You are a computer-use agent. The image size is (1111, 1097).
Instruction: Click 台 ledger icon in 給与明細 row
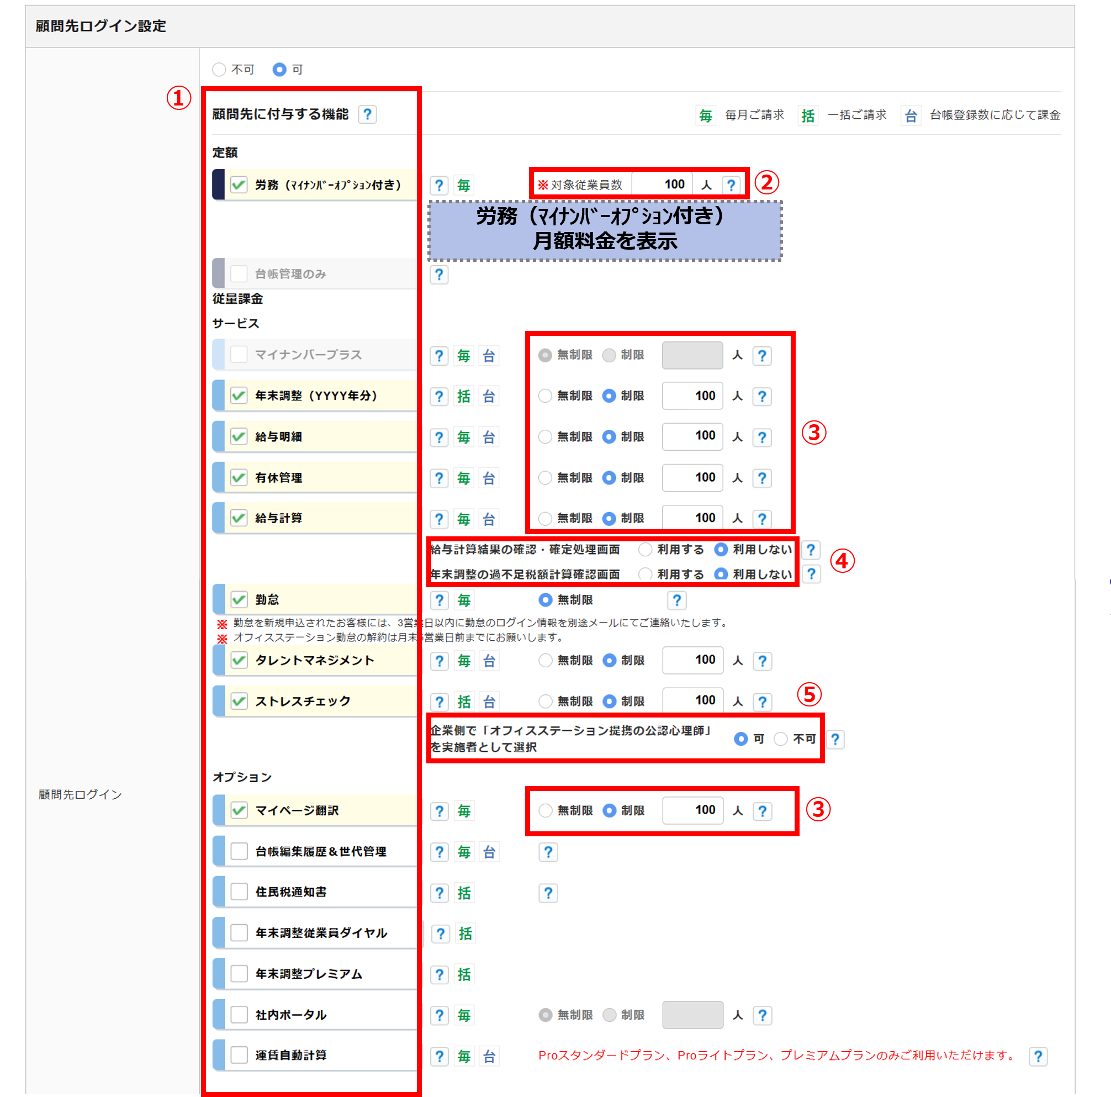pyautogui.click(x=488, y=437)
